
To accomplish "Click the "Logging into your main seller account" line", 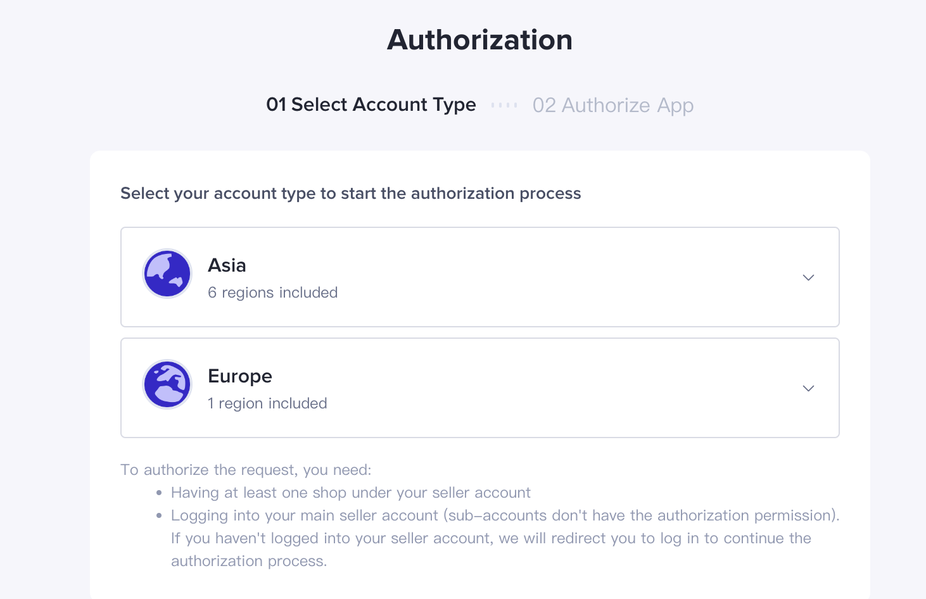I will (505, 515).
